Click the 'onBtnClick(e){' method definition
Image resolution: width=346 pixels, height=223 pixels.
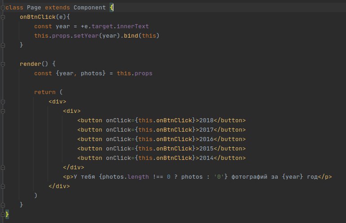pos(45,17)
